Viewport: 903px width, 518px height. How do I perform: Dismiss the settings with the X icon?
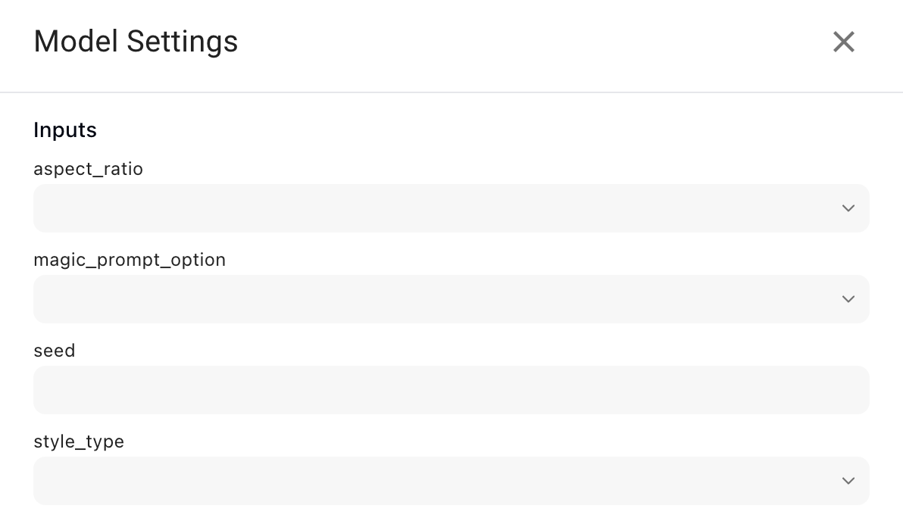pyautogui.click(x=843, y=42)
